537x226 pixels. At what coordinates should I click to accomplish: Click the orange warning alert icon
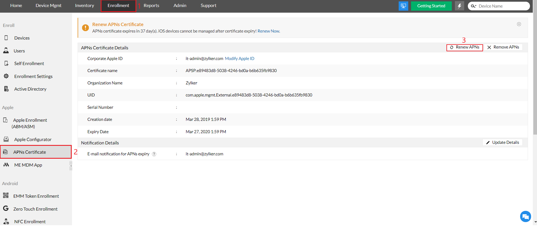pyautogui.click(x=85, y=28)
